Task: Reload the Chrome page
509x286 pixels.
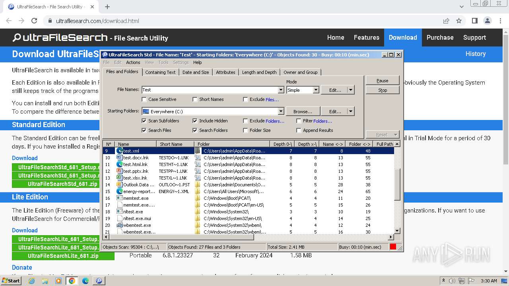Action: click(34, 21)
